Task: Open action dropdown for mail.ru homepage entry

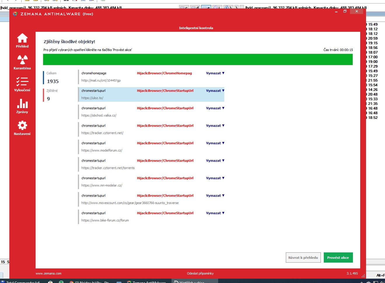Action: click(215, 73)
